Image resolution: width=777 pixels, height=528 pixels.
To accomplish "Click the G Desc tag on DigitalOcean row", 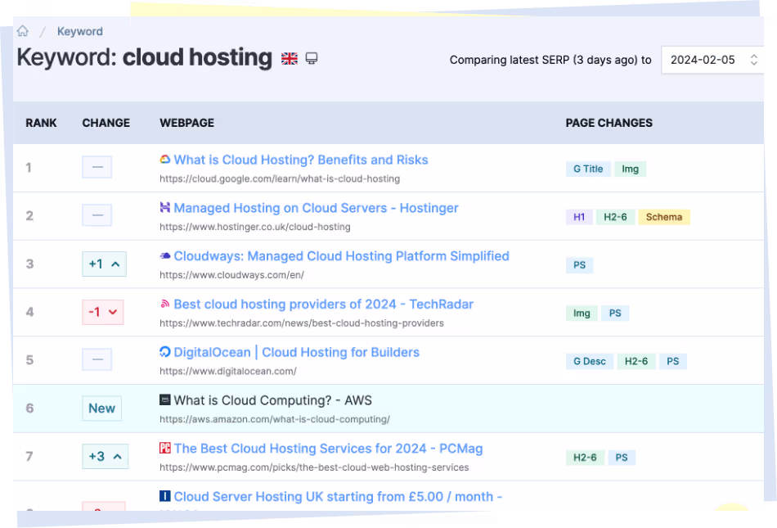I will [589, 362].
